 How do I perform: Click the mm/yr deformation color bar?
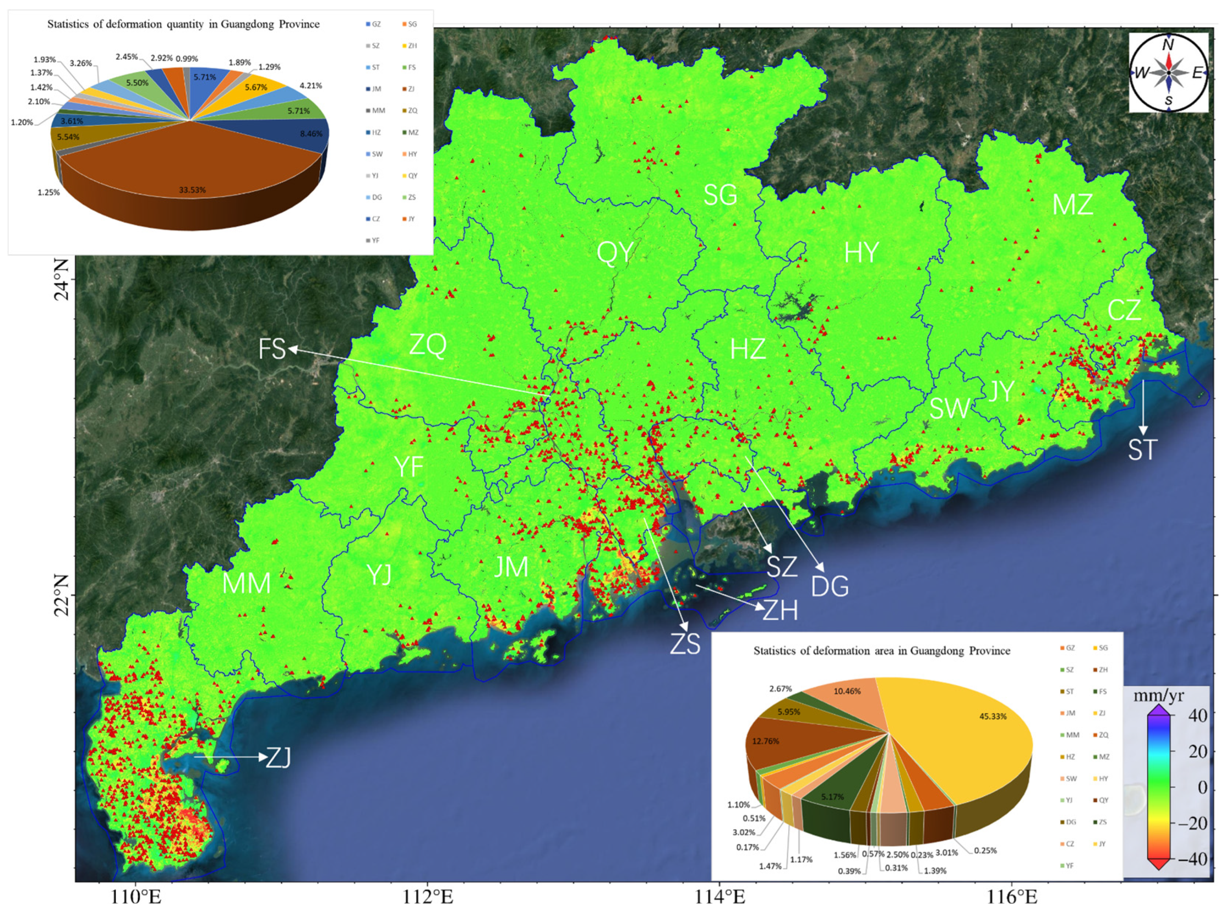coord(1158,787)
